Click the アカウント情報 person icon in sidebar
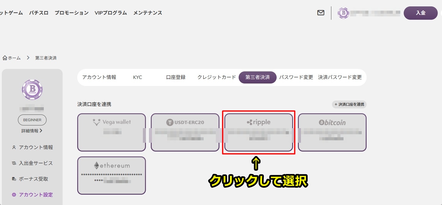The width and height of the screenshot is (442, 205). [x=14, y=148]
